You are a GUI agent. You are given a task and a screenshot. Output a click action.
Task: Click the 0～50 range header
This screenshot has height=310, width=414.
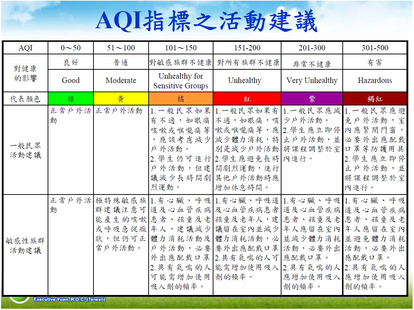[x=71, y=48]
